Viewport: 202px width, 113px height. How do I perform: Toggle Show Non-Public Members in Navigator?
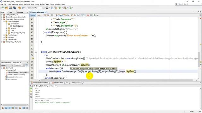pyautogui.click(x=13, y=108)
